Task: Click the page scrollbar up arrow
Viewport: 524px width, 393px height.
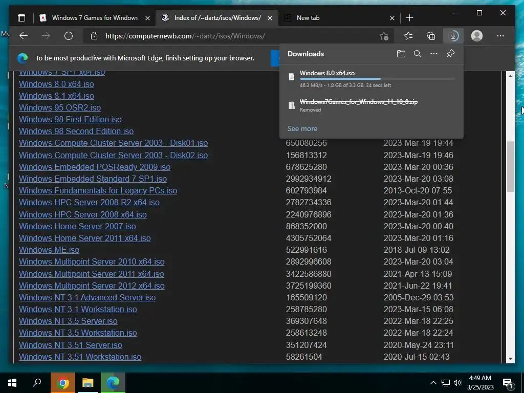Action: click(510, 76)
